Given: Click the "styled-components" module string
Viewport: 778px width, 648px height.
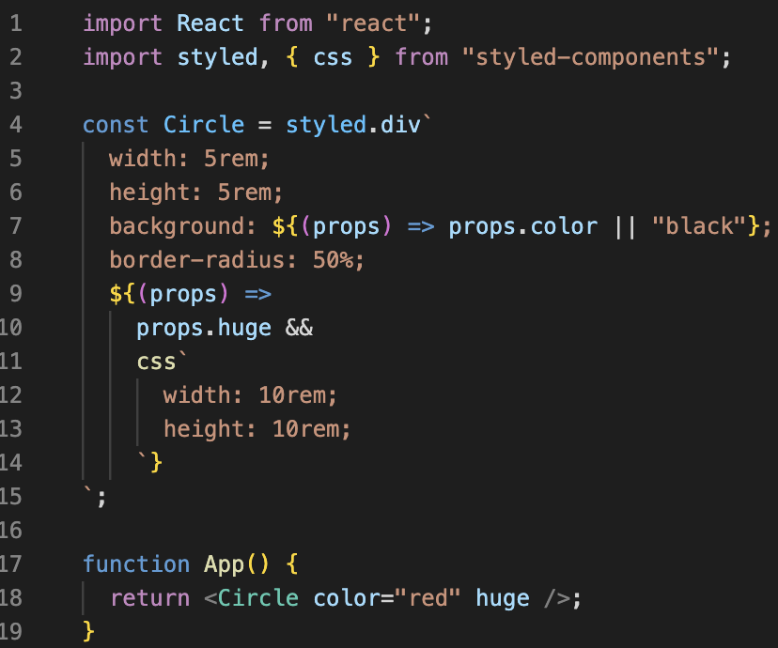Looking at the screenshot, I should pyautogui.click(x=590, y=57).
